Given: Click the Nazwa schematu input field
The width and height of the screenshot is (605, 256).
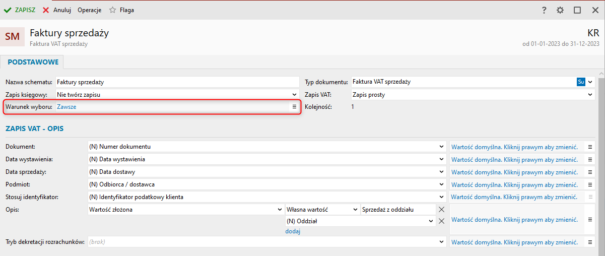Looking at the screenshot, I should tap(176, 82).
